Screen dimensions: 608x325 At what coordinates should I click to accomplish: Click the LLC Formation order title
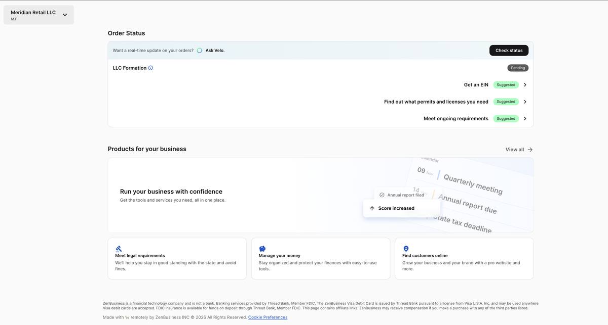coord(130,68)
